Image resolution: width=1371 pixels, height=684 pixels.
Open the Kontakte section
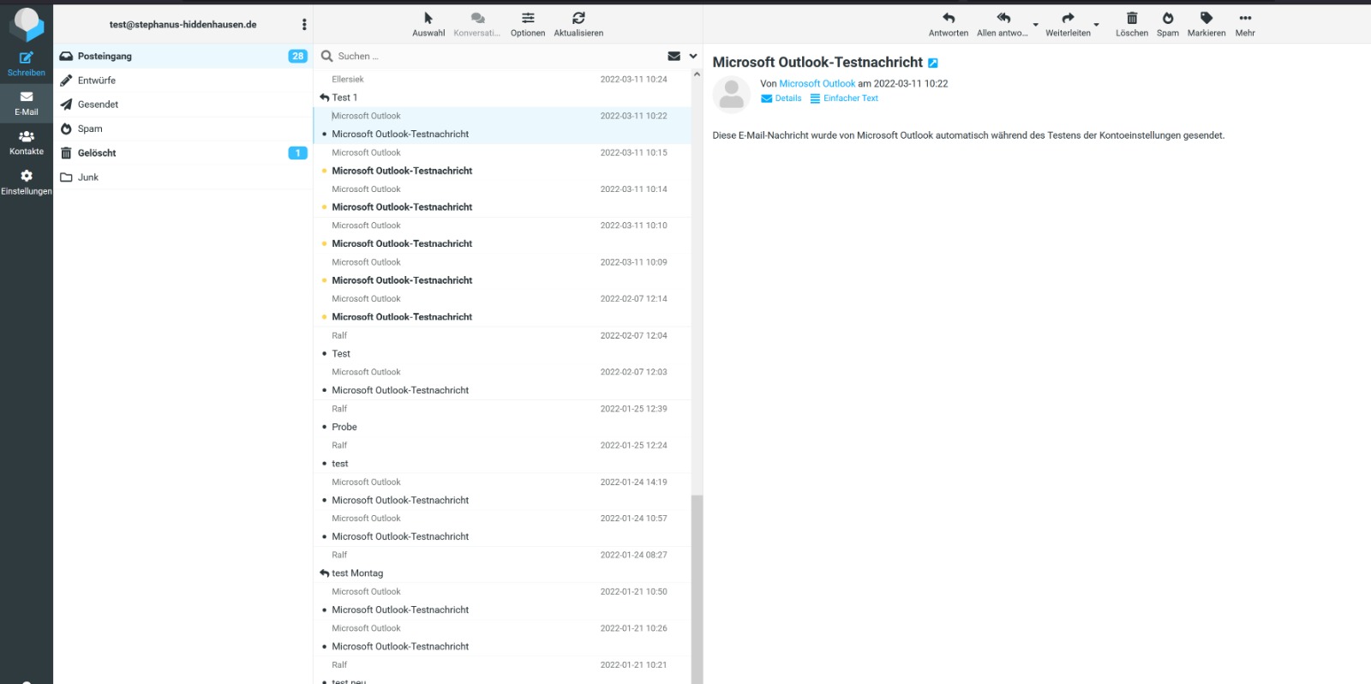(x=27, y=142)
